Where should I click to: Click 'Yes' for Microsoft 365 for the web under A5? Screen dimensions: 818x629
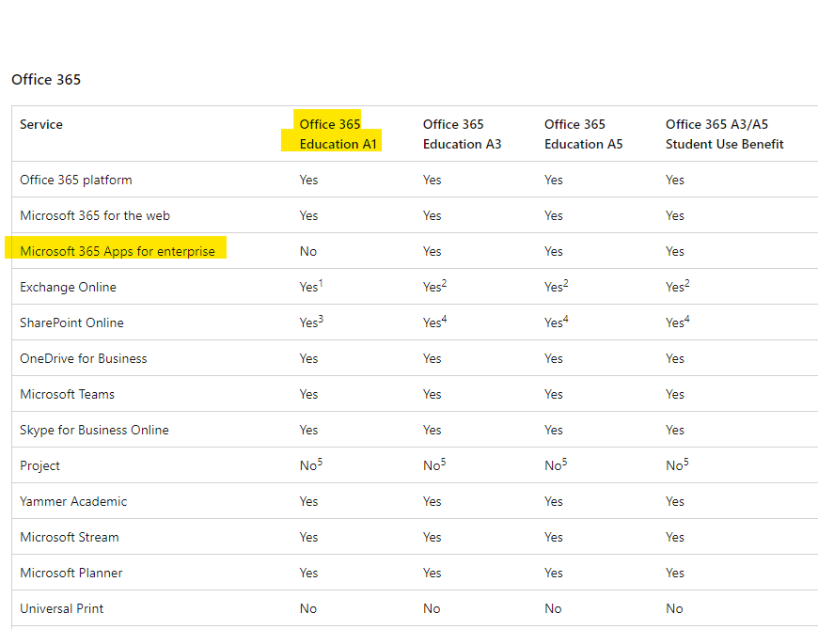point(554,215)
